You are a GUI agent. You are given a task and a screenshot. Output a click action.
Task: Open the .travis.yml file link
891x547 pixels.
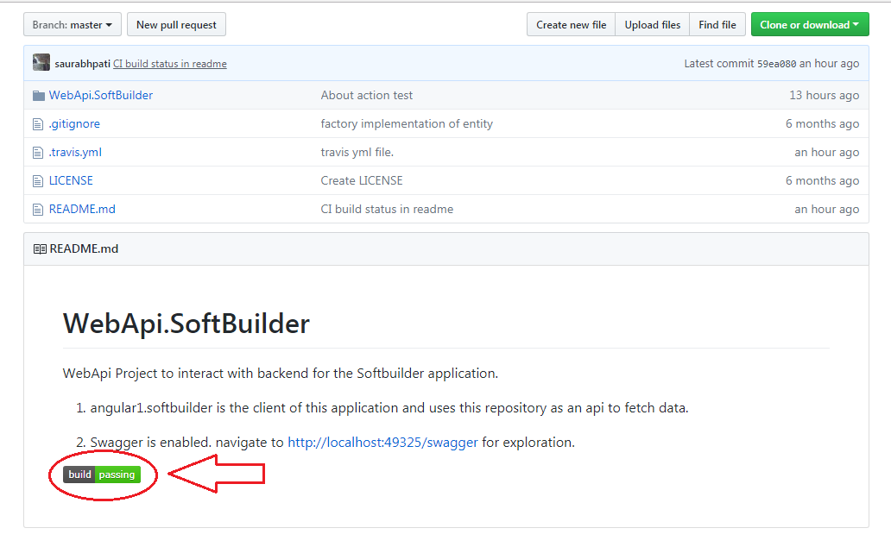75,153
